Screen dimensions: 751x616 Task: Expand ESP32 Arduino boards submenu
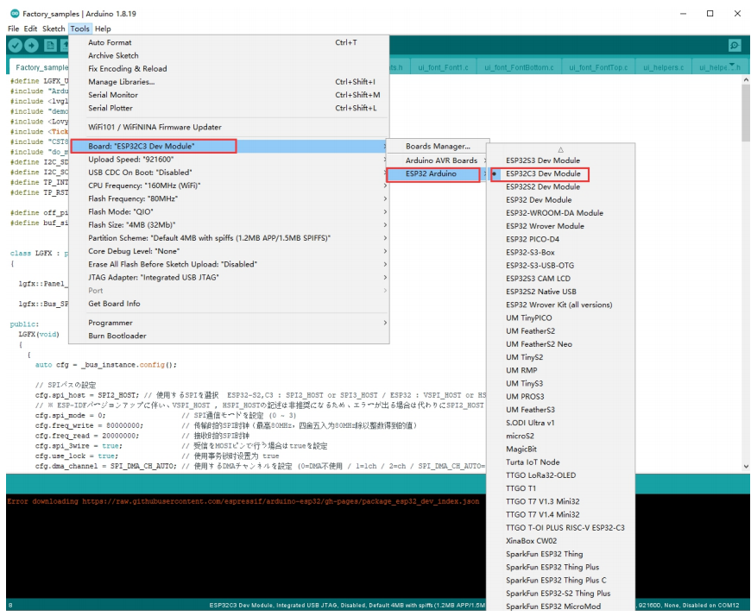click(438, 173)
